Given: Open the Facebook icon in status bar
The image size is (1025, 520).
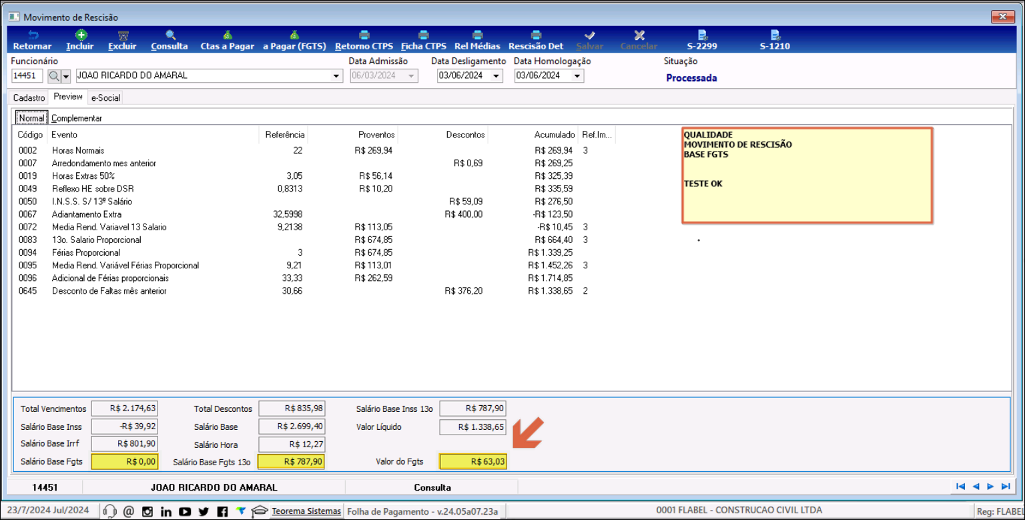Looking at the screenshot, I should (222, 511).
